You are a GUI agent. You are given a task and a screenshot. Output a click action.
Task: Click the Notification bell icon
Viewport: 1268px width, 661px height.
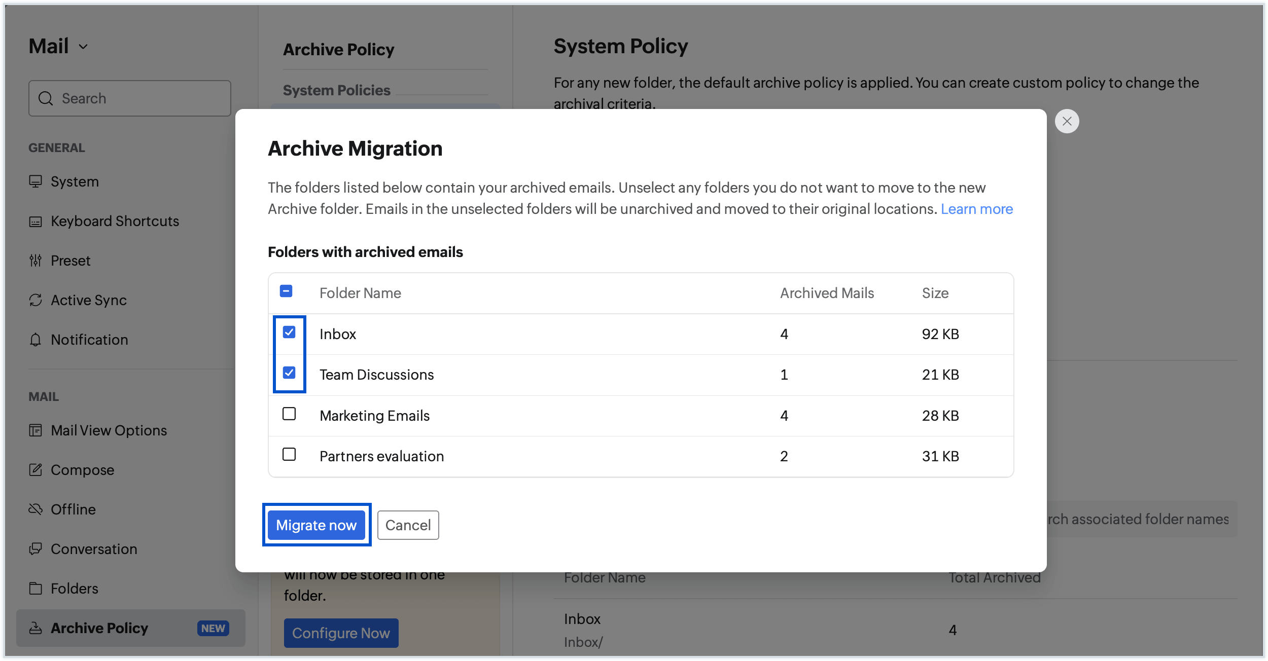tap(36, 340)
